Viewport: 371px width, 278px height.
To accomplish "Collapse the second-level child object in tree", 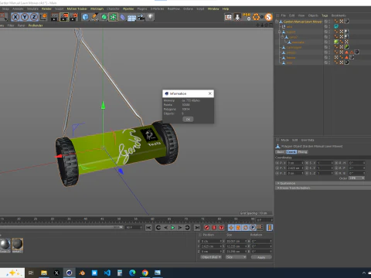I will click(x=280, y=32).
